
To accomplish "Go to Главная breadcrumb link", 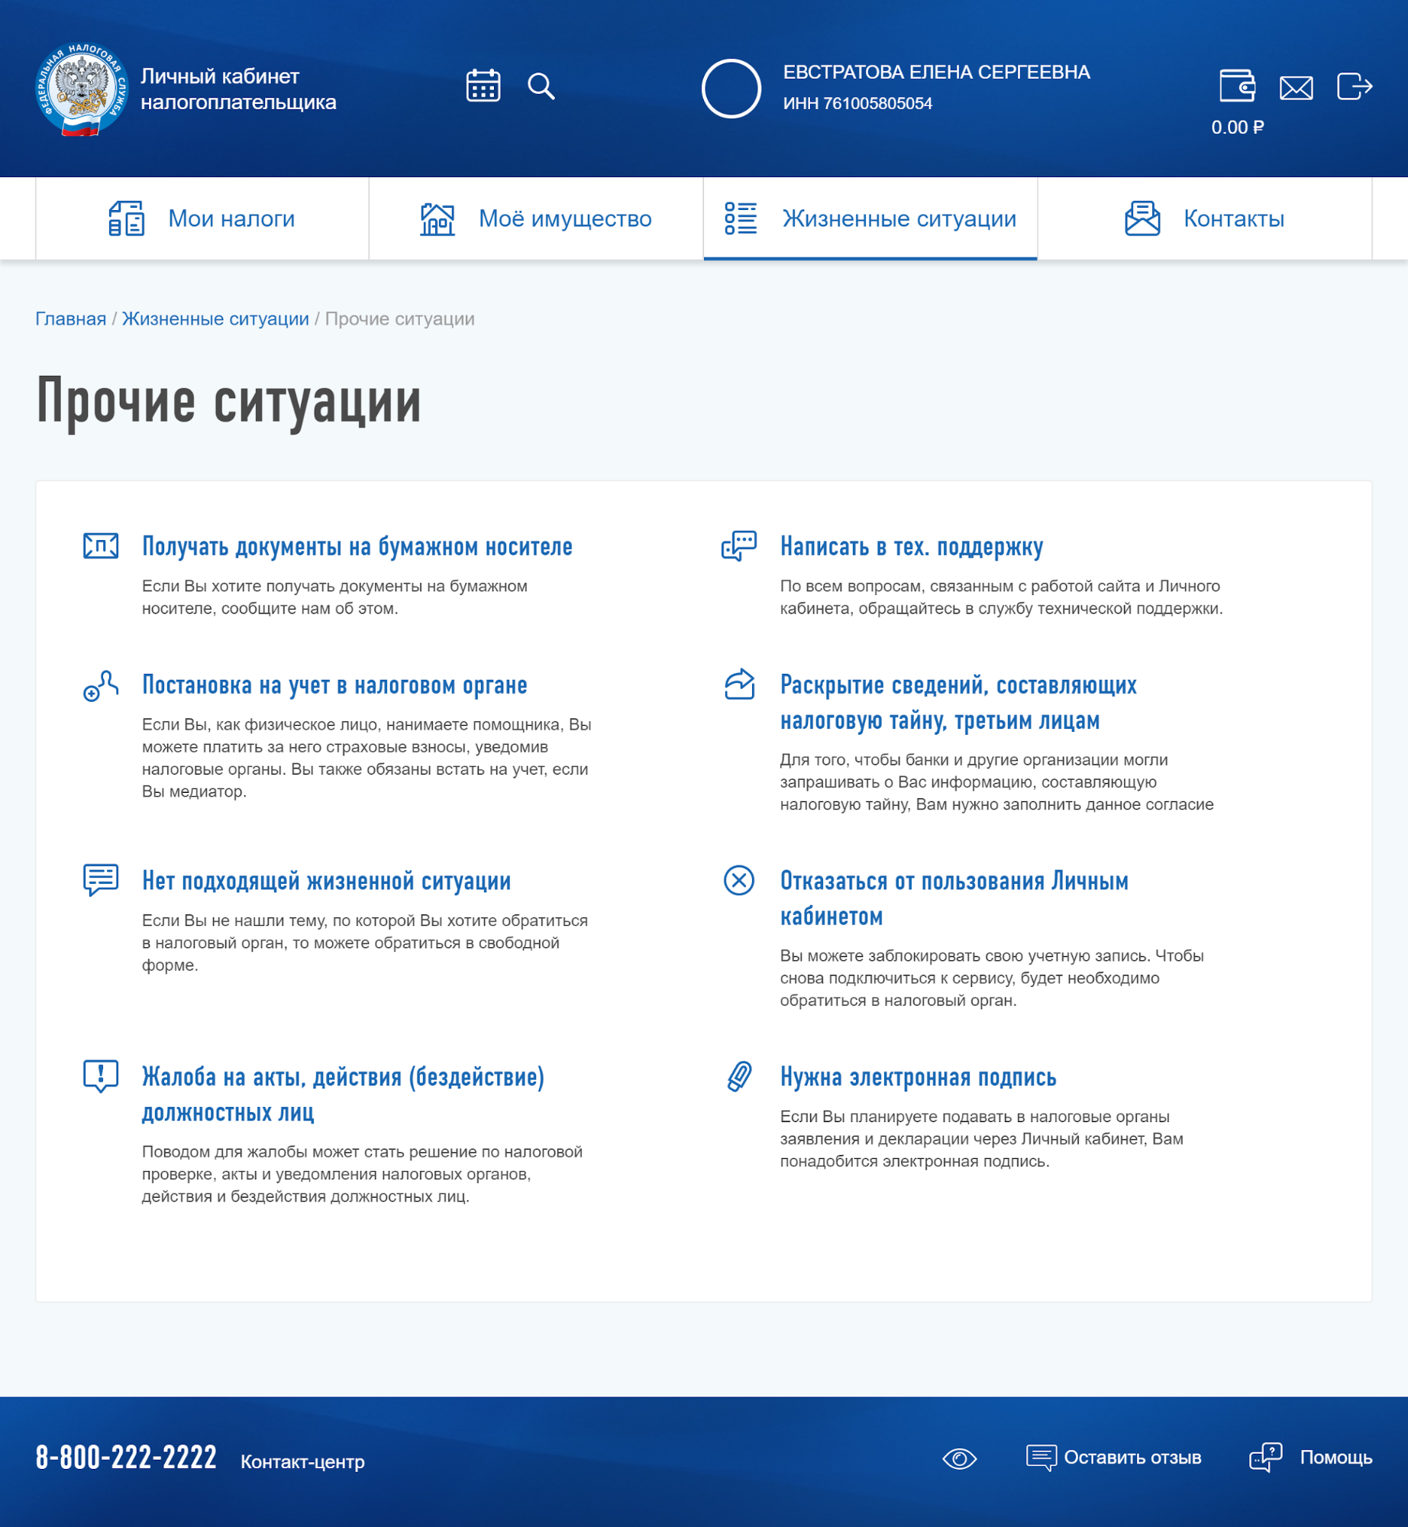I will (x=70, y=319).
